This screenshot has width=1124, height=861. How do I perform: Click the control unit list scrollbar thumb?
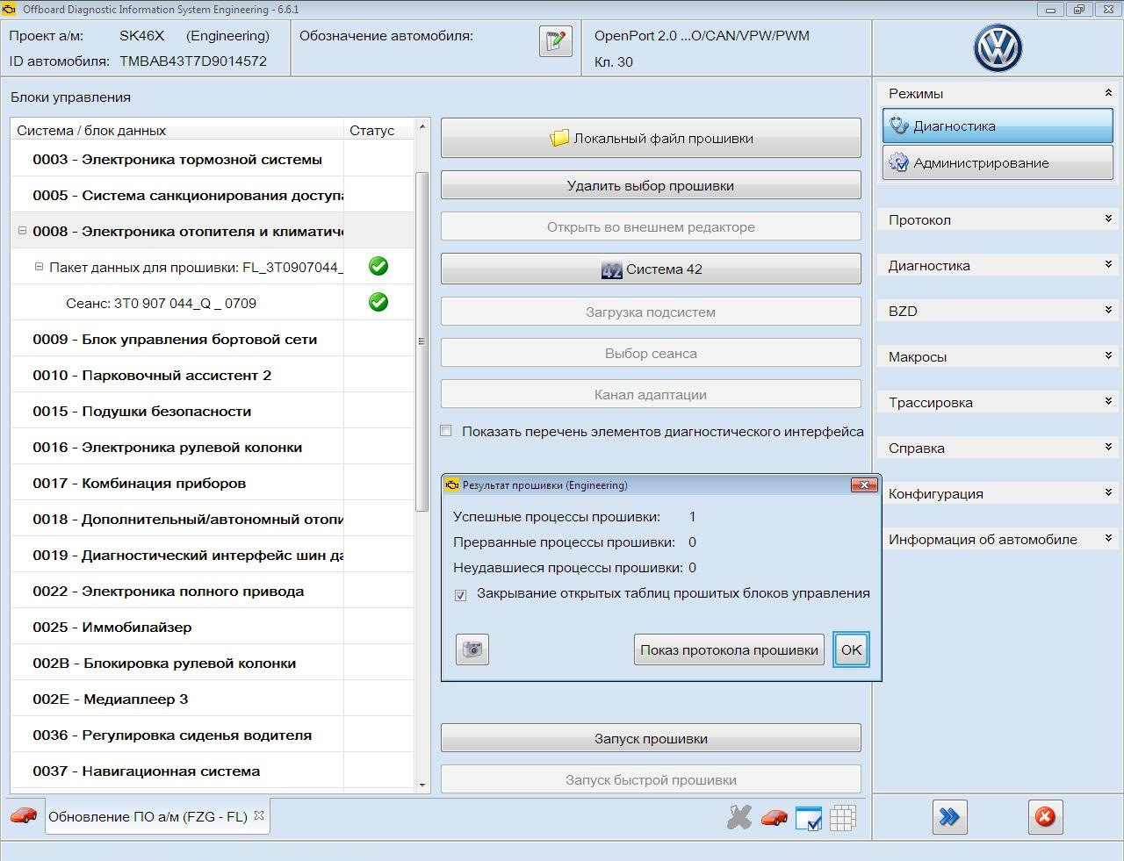(x=422, y=342)
